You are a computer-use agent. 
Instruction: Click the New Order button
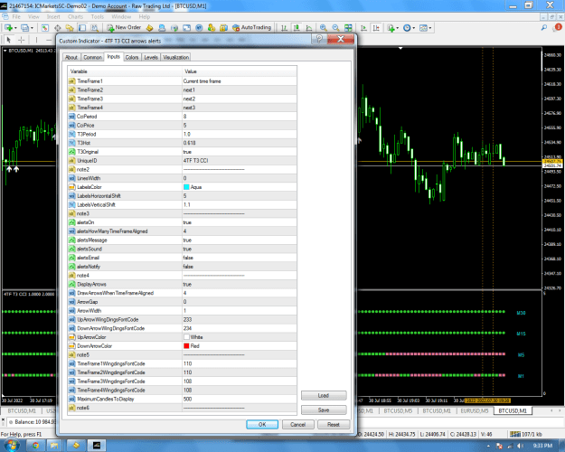click(124, 27)
